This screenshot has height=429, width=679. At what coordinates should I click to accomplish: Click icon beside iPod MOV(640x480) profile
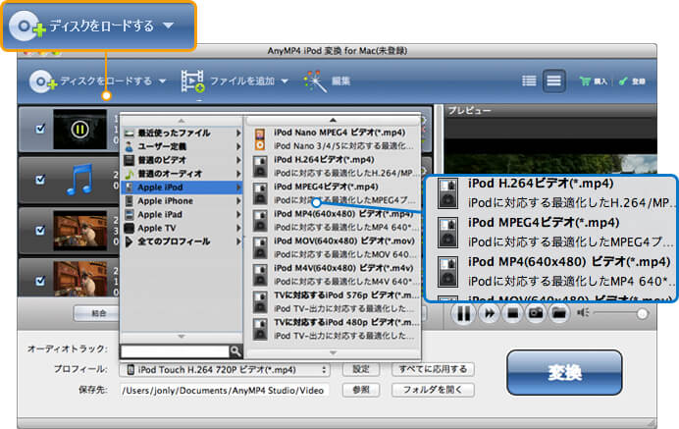(x=260, y=247)
